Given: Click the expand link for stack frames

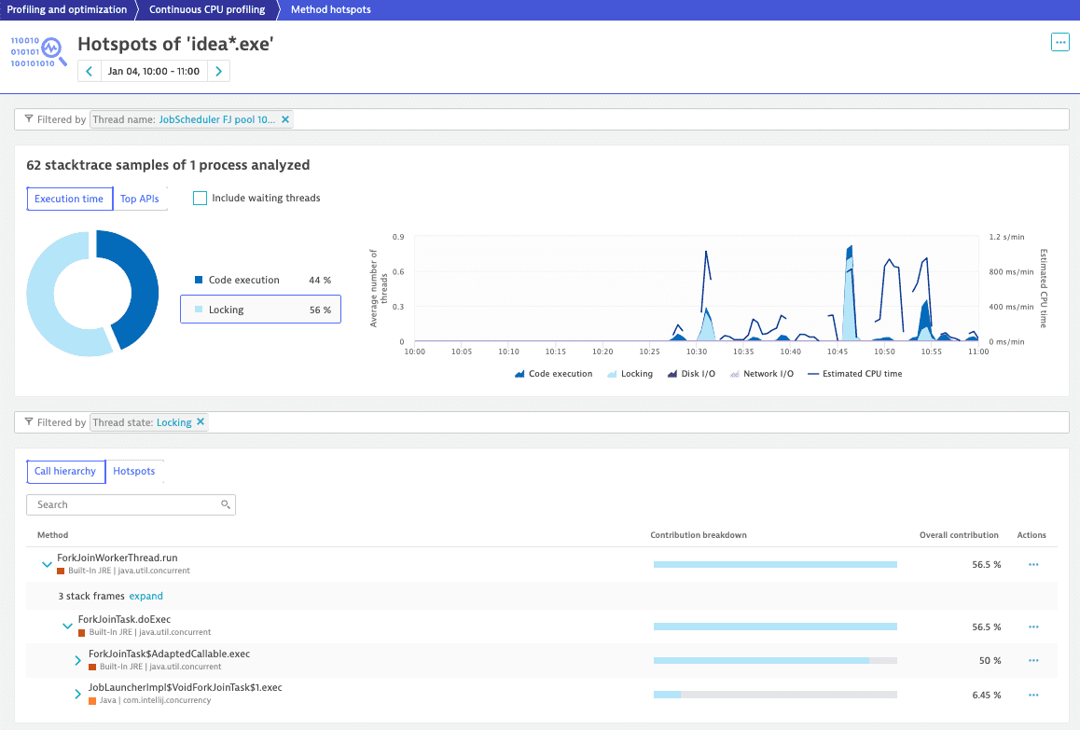Looking at the screenshot, I should pos(145,596).
